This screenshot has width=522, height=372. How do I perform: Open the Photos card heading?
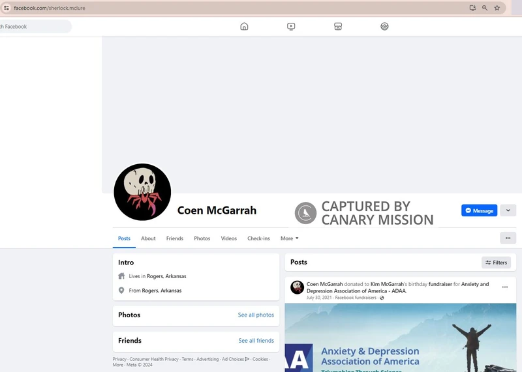(129, 315)
